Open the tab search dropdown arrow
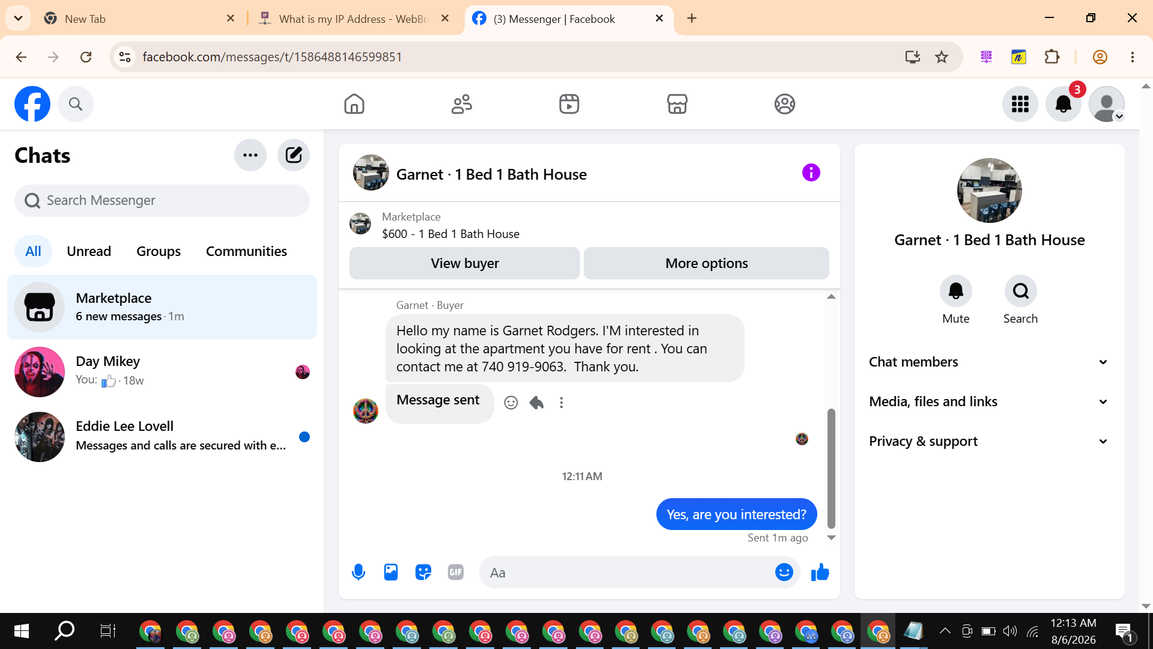The height and width of the screenshot is (649, 1153). click(18, 19)
